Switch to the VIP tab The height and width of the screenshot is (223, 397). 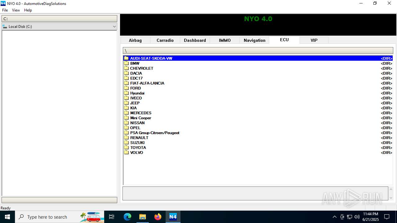point(314,40)
